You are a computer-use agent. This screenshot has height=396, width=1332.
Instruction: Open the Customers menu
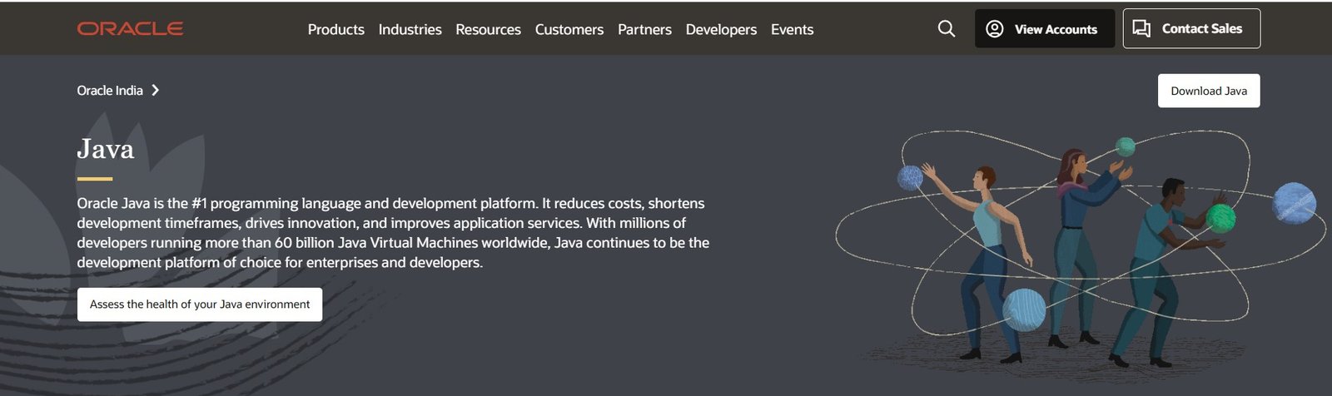pyautogui.click(x=569, y=29)
